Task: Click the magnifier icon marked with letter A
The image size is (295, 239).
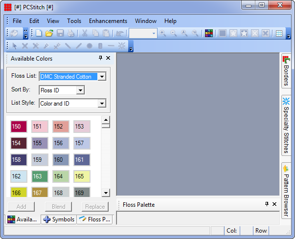Action: tap(184, 33)
